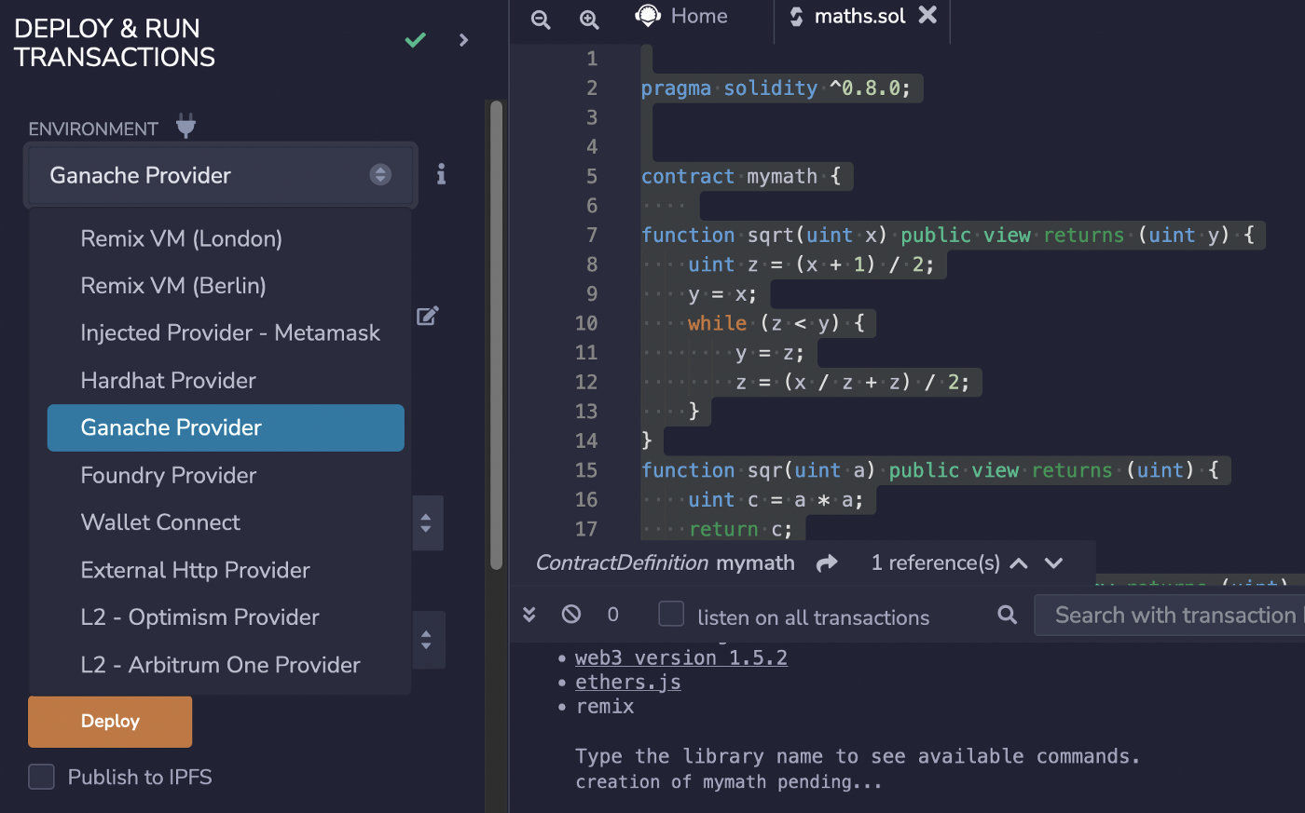
Task: Choose Hardhat Provider option
Action: 168,381
